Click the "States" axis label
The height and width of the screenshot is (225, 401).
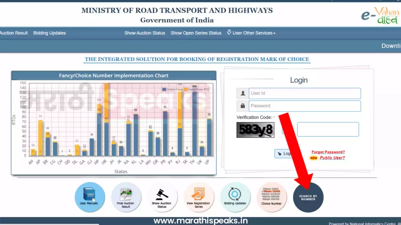(121, 171)
